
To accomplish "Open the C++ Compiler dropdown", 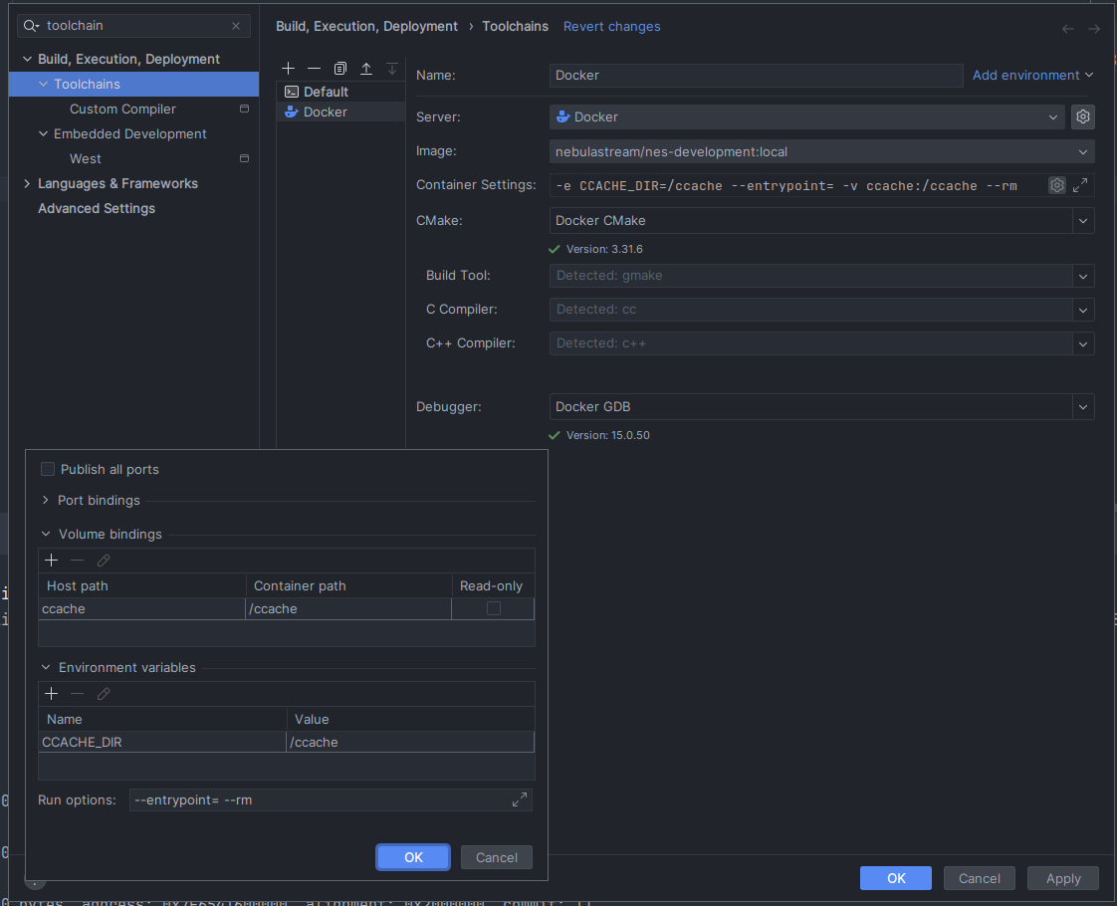I will click(x=1083, y=343).
